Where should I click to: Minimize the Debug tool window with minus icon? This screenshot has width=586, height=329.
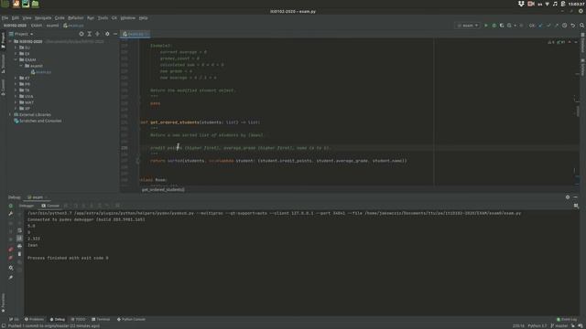click(576, 197)
